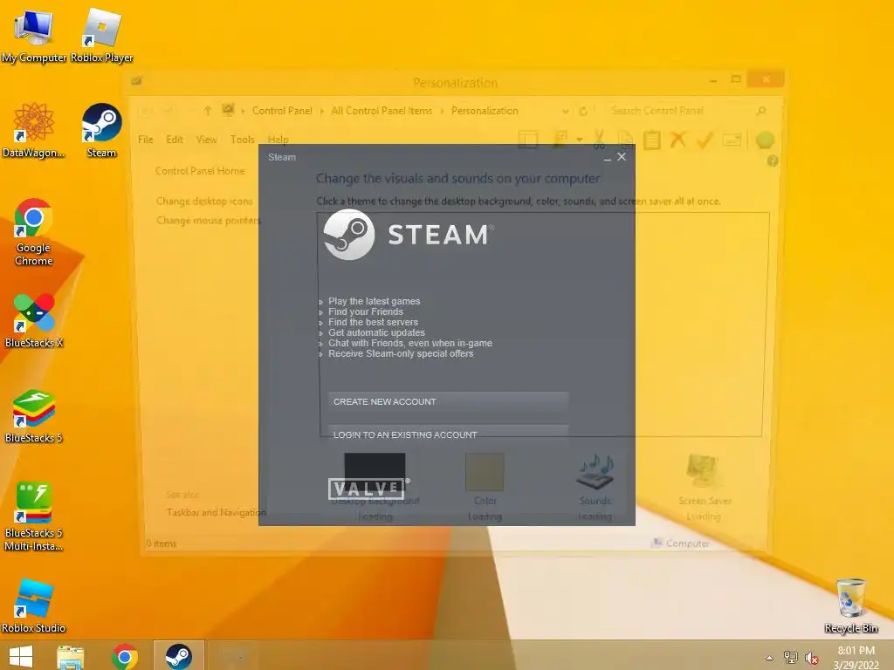The height and width of the screenshot is (670, 894).
Task: Open the BlueStacks 5 Multi-Instance shortcut
Action: (x=34, y=517)
